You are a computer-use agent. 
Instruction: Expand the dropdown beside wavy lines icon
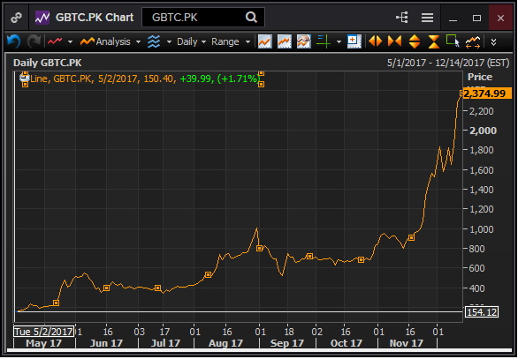coord(169,42)
